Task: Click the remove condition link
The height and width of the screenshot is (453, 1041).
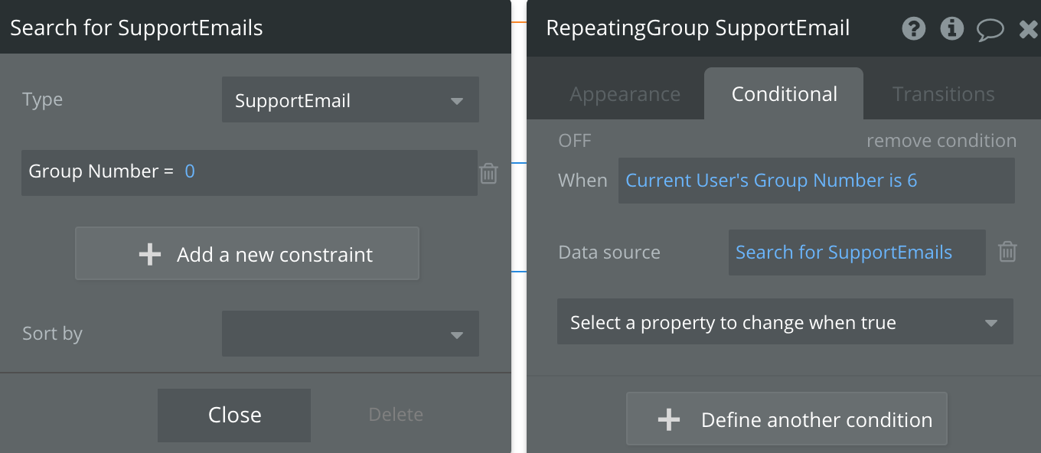Action: pos(941,141)
